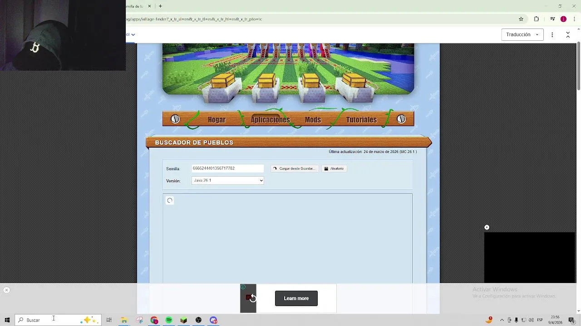Open the browser extensions puzzle icon
The image size is (581, 326).
tap(537, 19)
